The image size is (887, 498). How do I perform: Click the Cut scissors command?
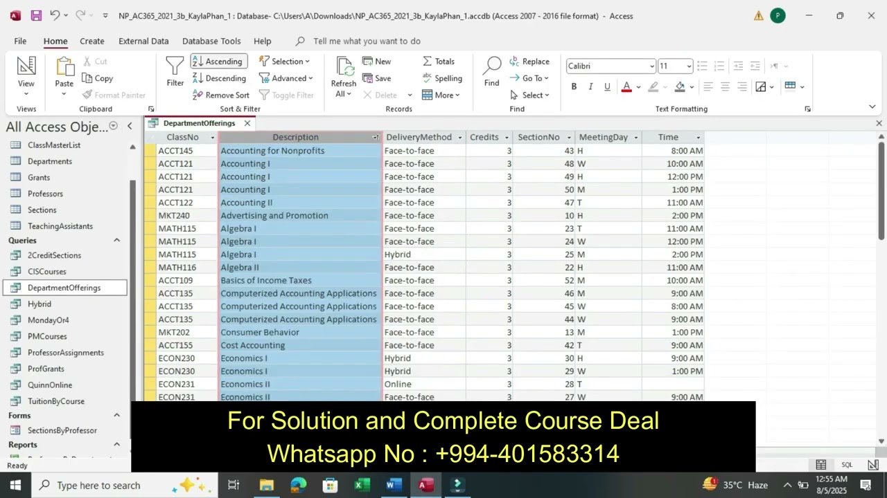click(94, 62)
